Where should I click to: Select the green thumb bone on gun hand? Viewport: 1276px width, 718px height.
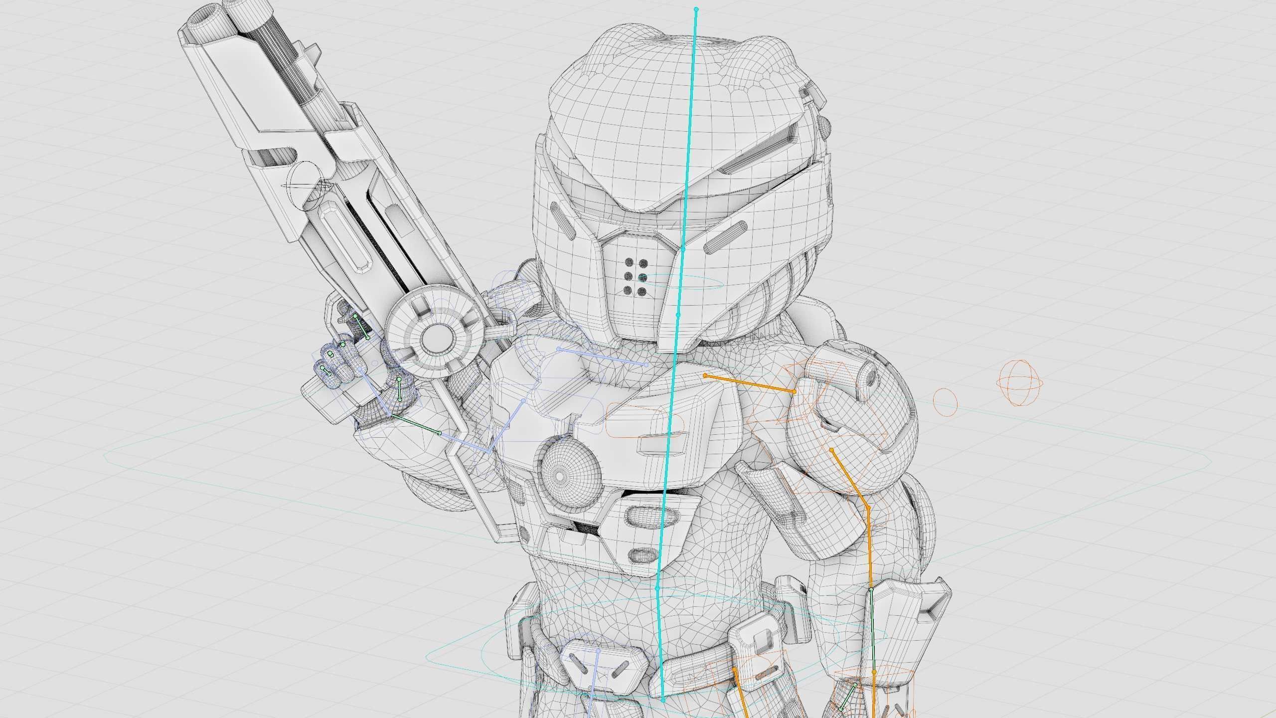click(399, 389)
